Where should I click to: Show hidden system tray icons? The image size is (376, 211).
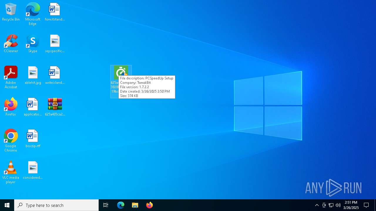click(x=317, y=205)
